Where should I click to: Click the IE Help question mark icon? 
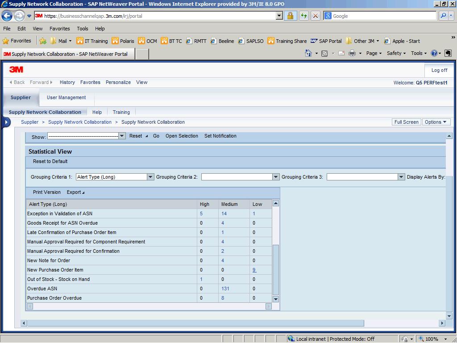434,54
